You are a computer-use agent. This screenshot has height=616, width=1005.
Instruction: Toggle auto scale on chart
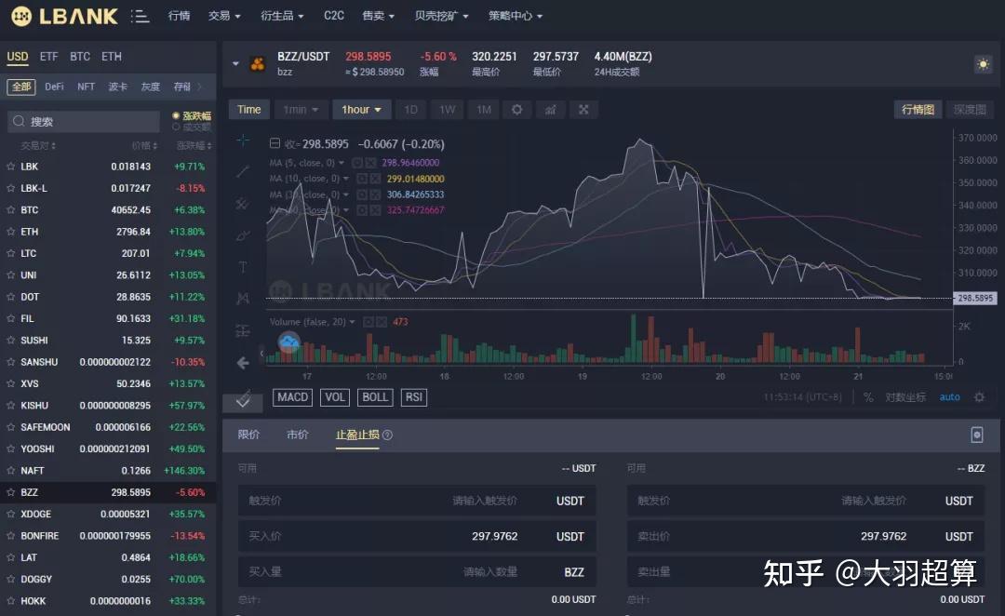point(949,397)
